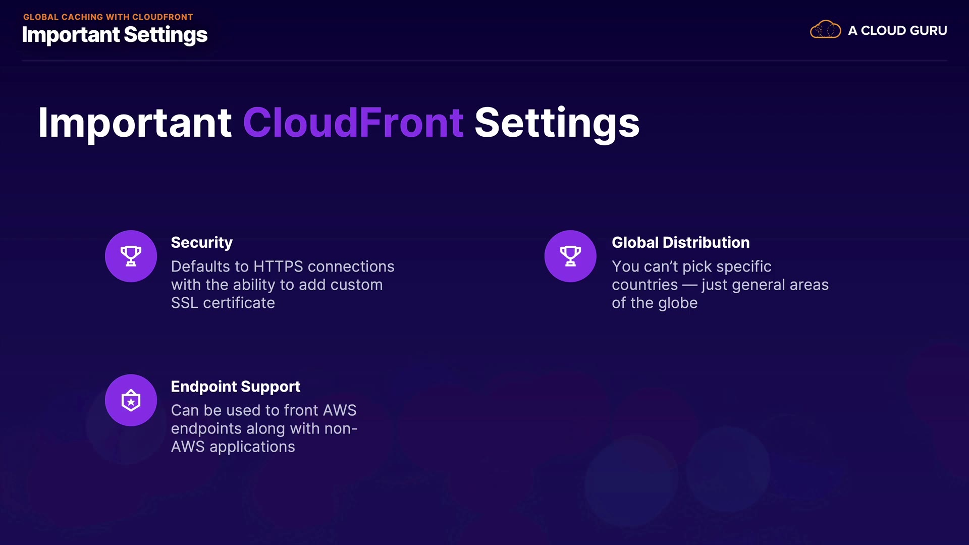Click the "SSL certificate" text line
This screenshot has width=969, height=545.
223,303
